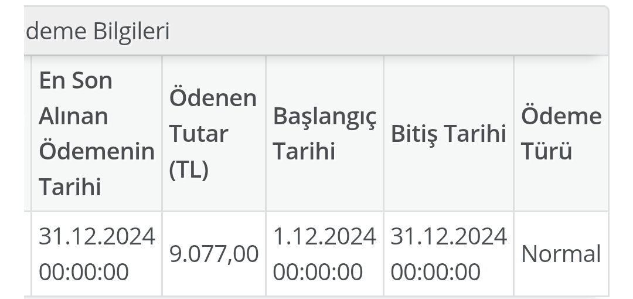Screen dimensions: 633x299
Task: Click the (TL) currency label in the header
Action: coord(189,170)
